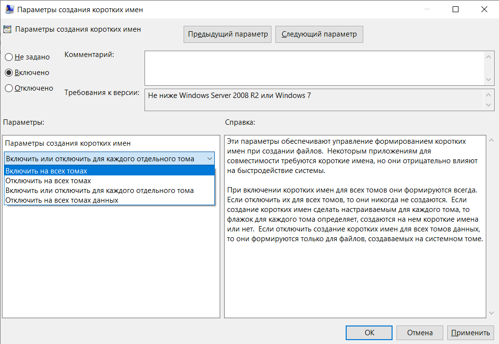Select the 'Не задано' radio button
The width and height of the screenshot is (499, 344).
pyautogui.click(x=9, y=57)
